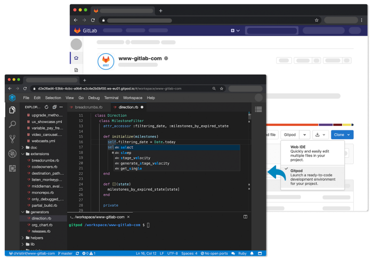Image resolution: width=373 pixels, height=260 pixels.
Task: Open the Explorer files icon in Gitpod sidebar
Action: pyautogui.click(x=12, y=110)
